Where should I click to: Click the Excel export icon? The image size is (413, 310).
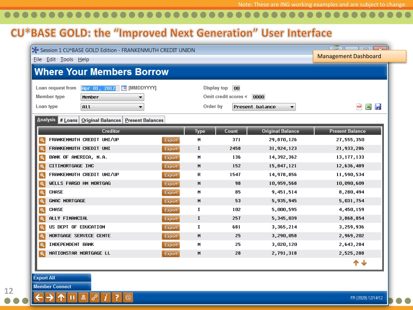(368, 107)
